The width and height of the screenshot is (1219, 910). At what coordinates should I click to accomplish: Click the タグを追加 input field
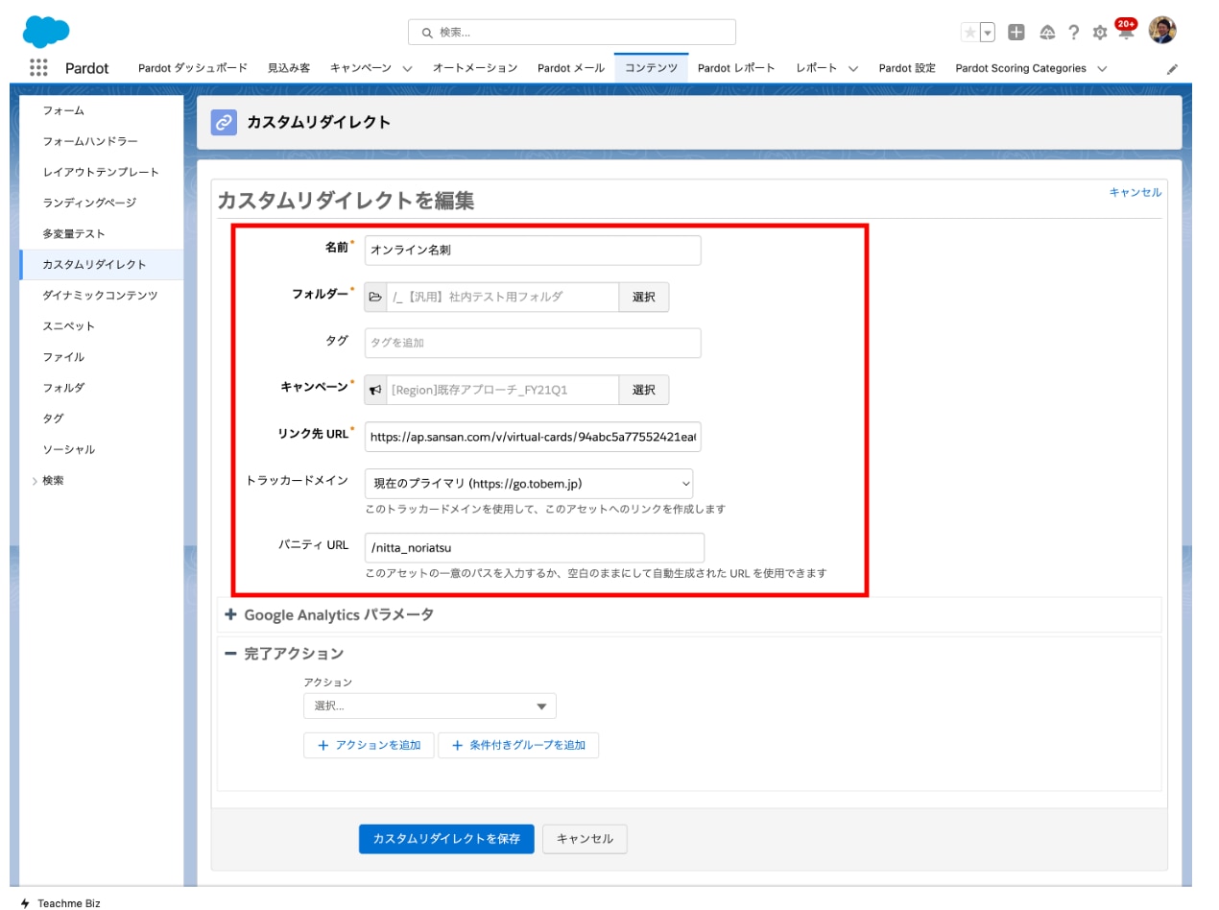(x=533, y=343)
